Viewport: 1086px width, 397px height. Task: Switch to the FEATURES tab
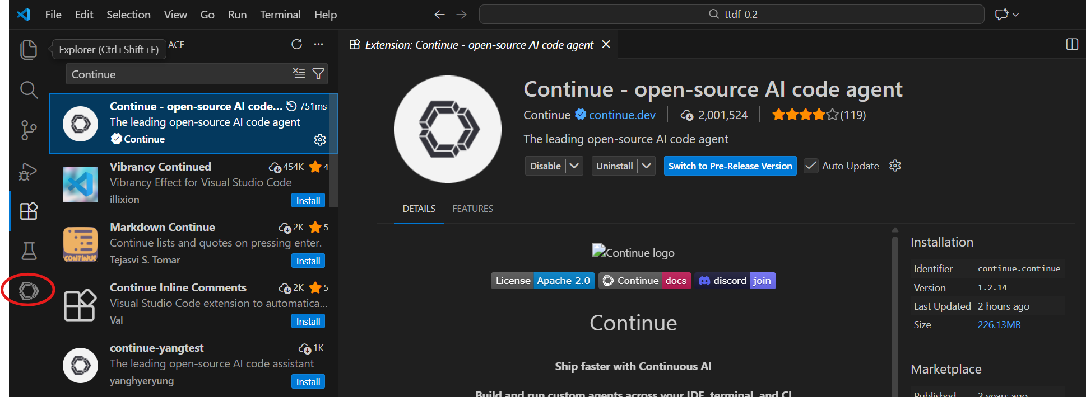pyautogui.click(x=473, y=209)
